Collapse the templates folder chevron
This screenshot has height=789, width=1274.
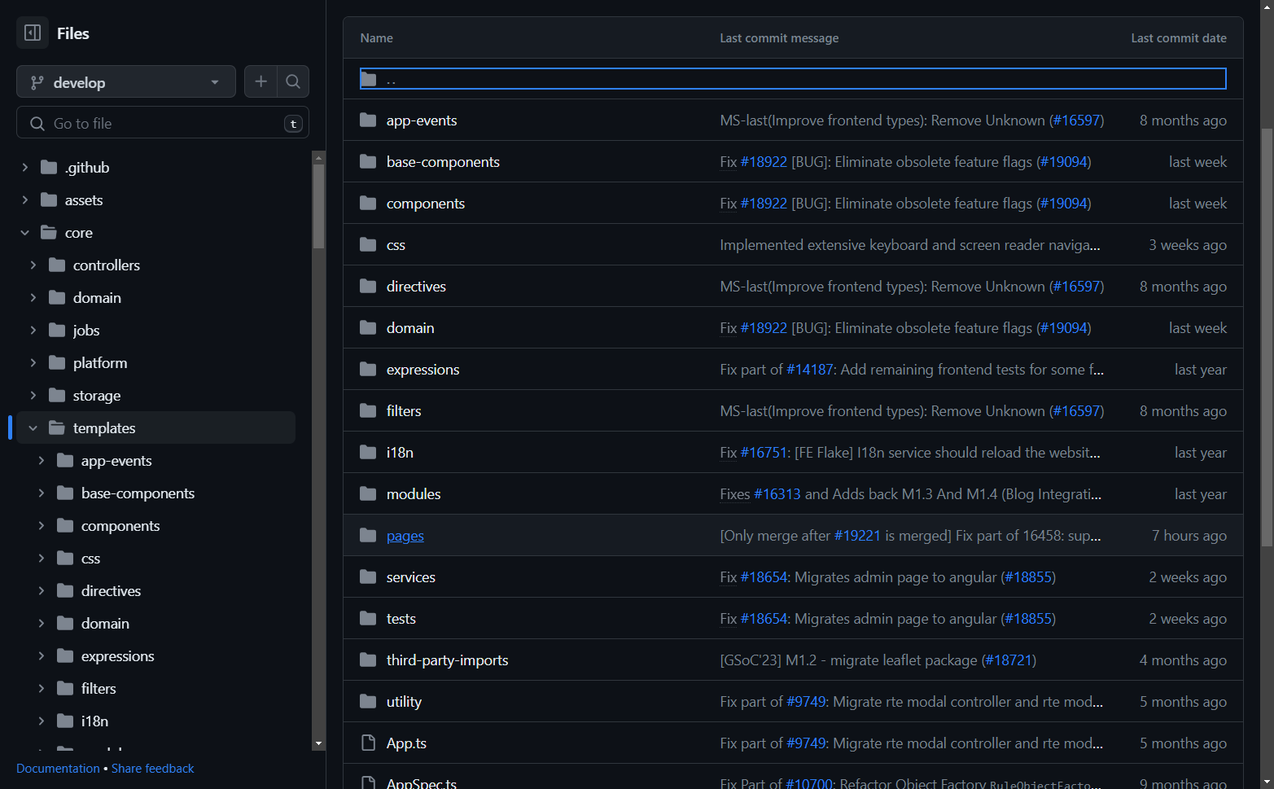(x=33, y=427)
